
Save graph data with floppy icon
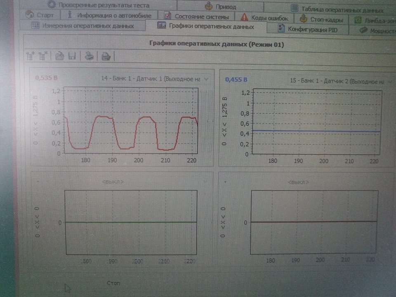(72, 56)
